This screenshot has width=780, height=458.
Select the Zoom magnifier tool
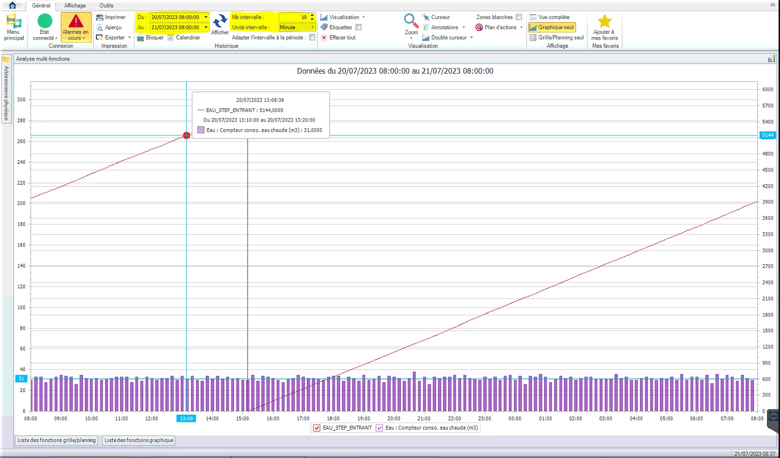(411, 21)
